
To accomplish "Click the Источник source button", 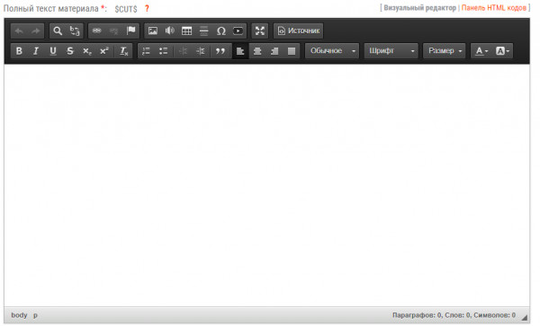I will tap(299, 31).
